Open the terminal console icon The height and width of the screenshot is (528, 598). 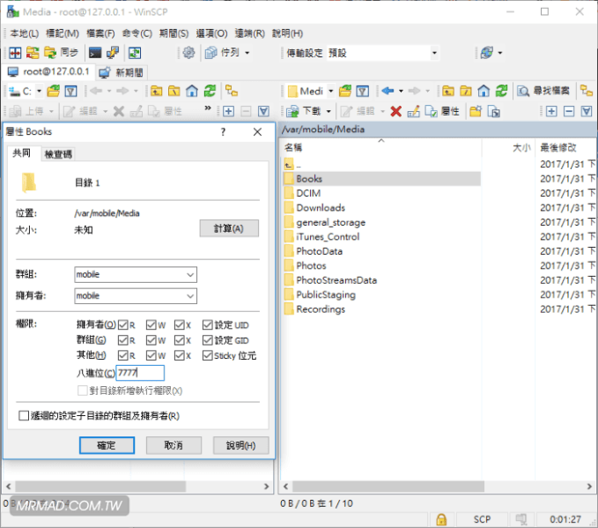pos(95,53)
